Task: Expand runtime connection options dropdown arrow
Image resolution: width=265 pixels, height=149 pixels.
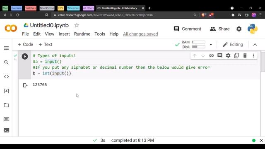Action: pos(211,45)
